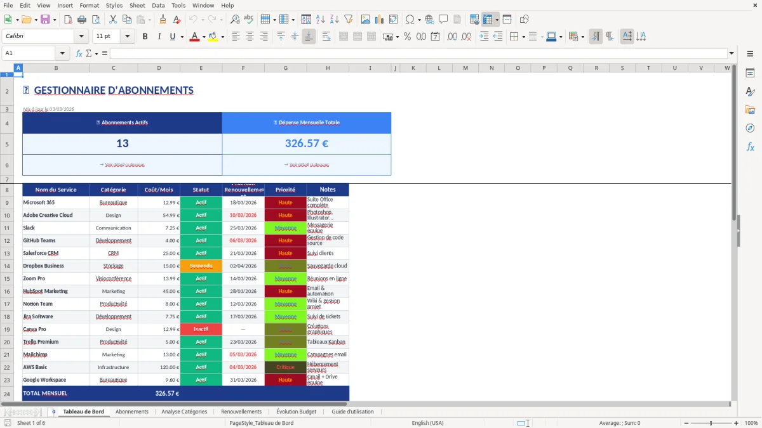Open the Insert Special Character tool
Image resolution: width=762 pixels, height=428 pixels.
(410, 19)
